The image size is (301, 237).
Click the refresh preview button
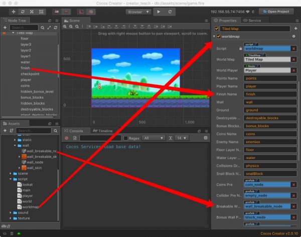click(x=170, y=12)
